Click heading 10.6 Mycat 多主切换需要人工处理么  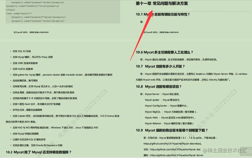coord(164,52)
